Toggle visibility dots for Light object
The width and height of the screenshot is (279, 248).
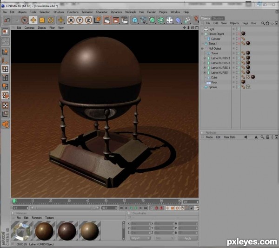coord(237,29)
